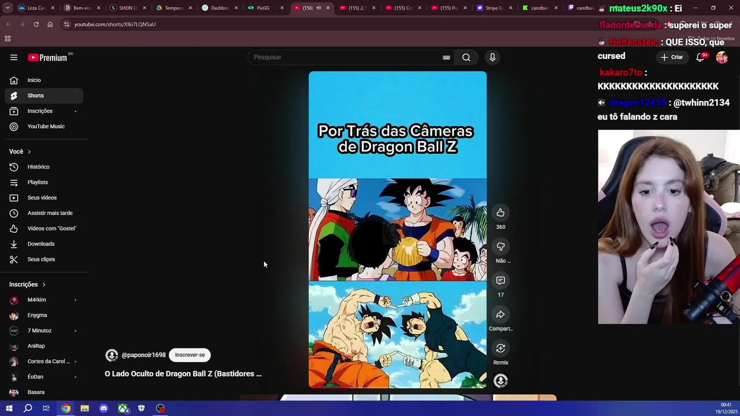This screenshot has height=416, width=740.
Task: Open the Short's comments panel
Action: click(501, 280)
